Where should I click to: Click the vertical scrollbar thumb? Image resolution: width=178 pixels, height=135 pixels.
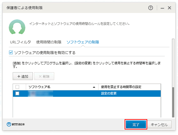pyautogui.click(x=173, y=102)
